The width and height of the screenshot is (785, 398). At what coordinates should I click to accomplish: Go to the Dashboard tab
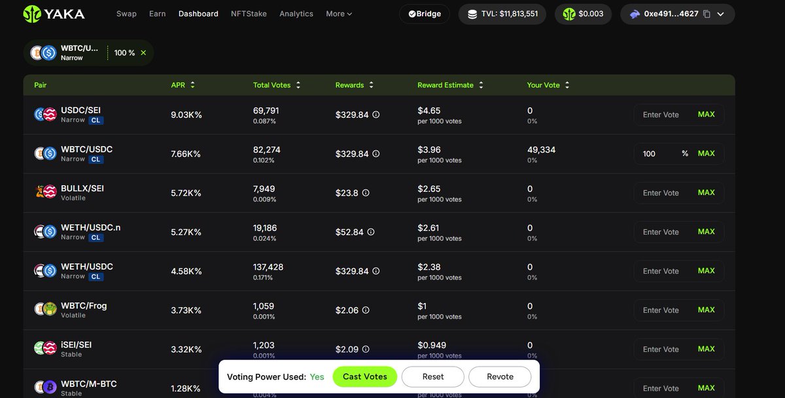[198, 14]
